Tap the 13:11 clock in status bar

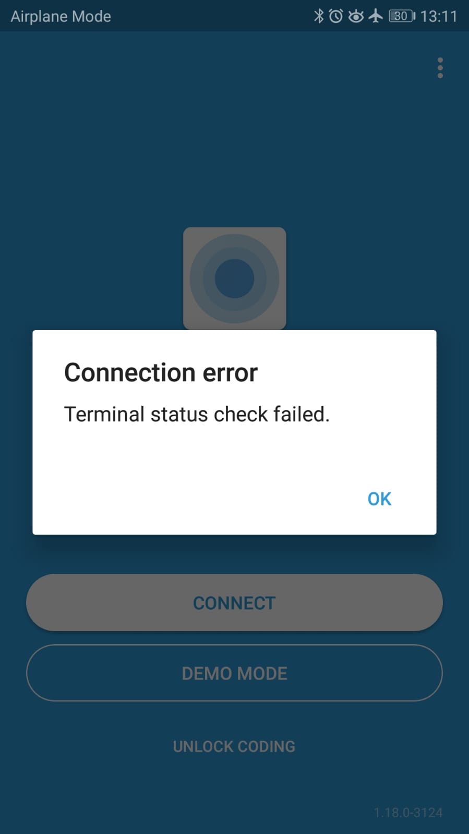439,17
